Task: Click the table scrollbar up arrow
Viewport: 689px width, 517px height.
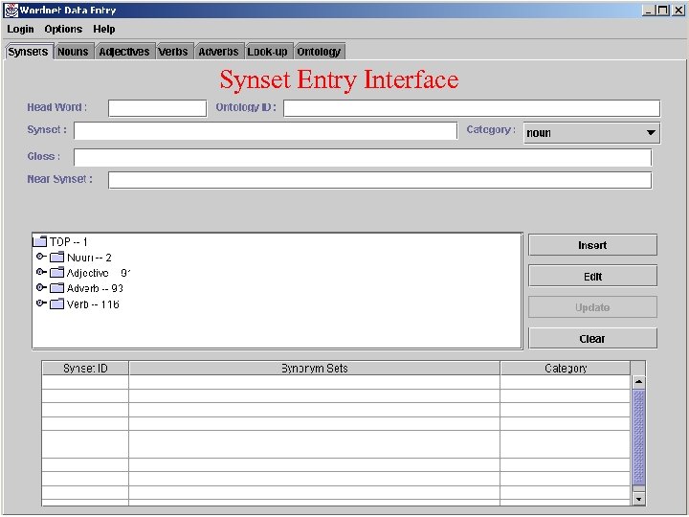Action: tap(638, 382)
